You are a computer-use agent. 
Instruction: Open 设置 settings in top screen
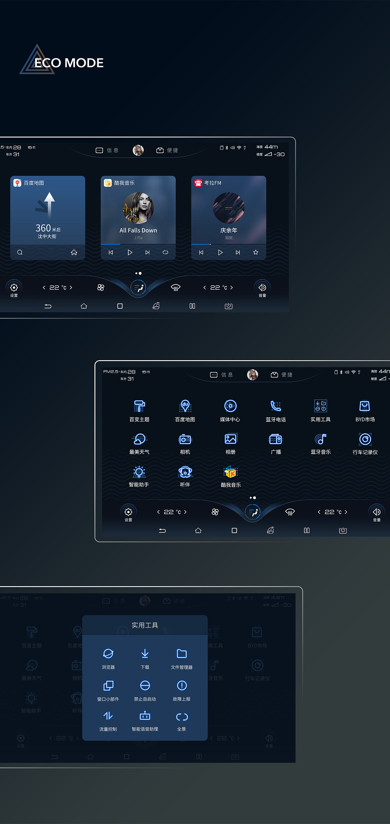(x=14, y=289)
